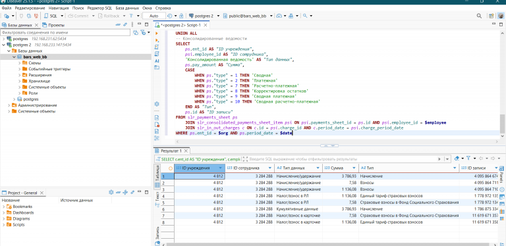Image resolution: width=506 pixels, height=246 pixels.
Task: Switch results view to Текст mode
Action: pyautogui.click(x=157, y=196)
